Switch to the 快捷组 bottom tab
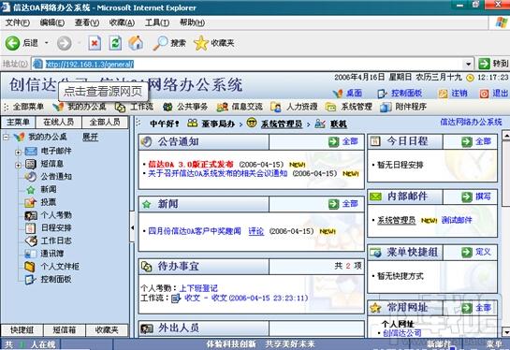Viewport: 510px width, 350px height. click(x=22, y=330)
